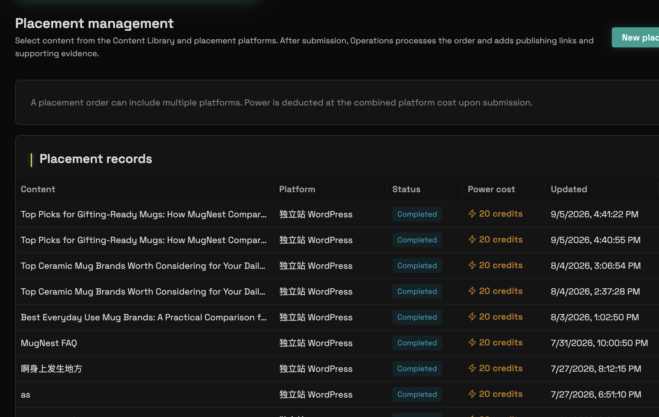The image size is (659, 417).
Task: Click lightning icon in 啊身上发生地方 row
Action: point(472,368)
